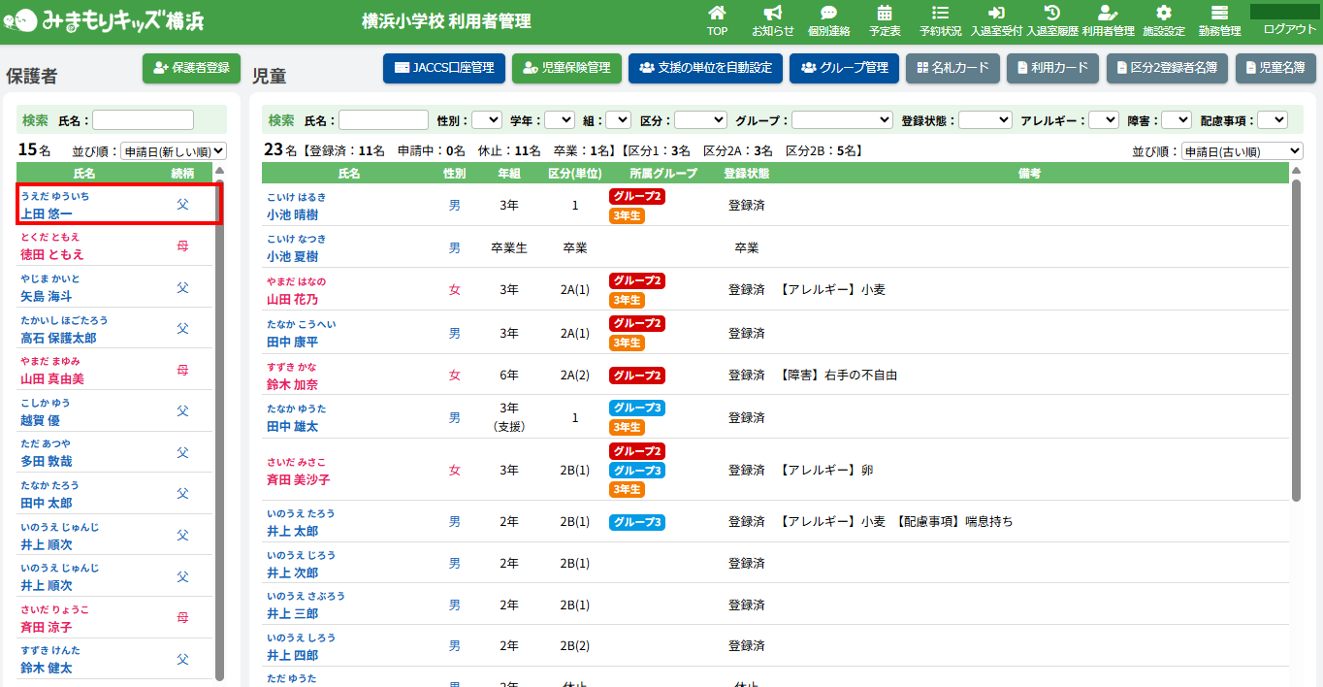The height and width of the screenshot is (687, 1323).
Task: Open 予約状況 list icon
Action: [x=940, y=14]
